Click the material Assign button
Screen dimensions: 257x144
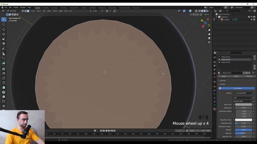[224, 76]
